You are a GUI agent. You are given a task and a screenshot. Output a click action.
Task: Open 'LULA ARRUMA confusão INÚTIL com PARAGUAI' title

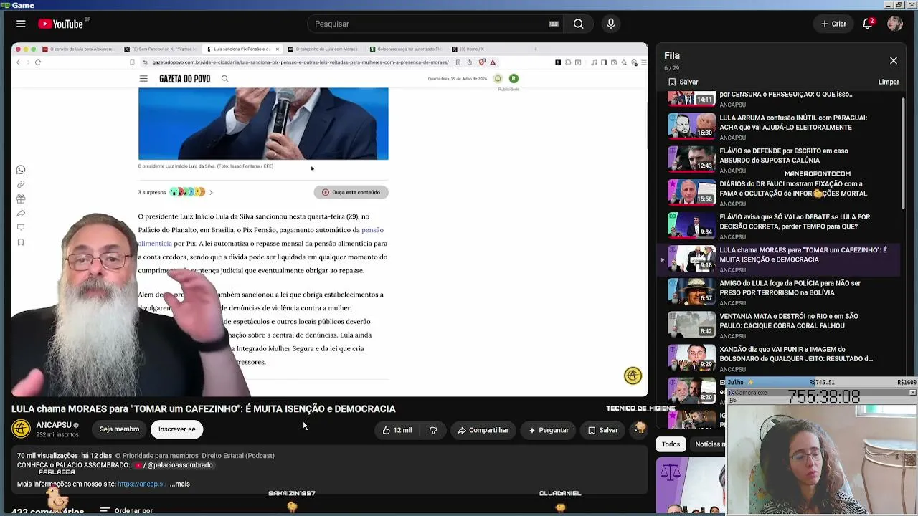[793, 123]
